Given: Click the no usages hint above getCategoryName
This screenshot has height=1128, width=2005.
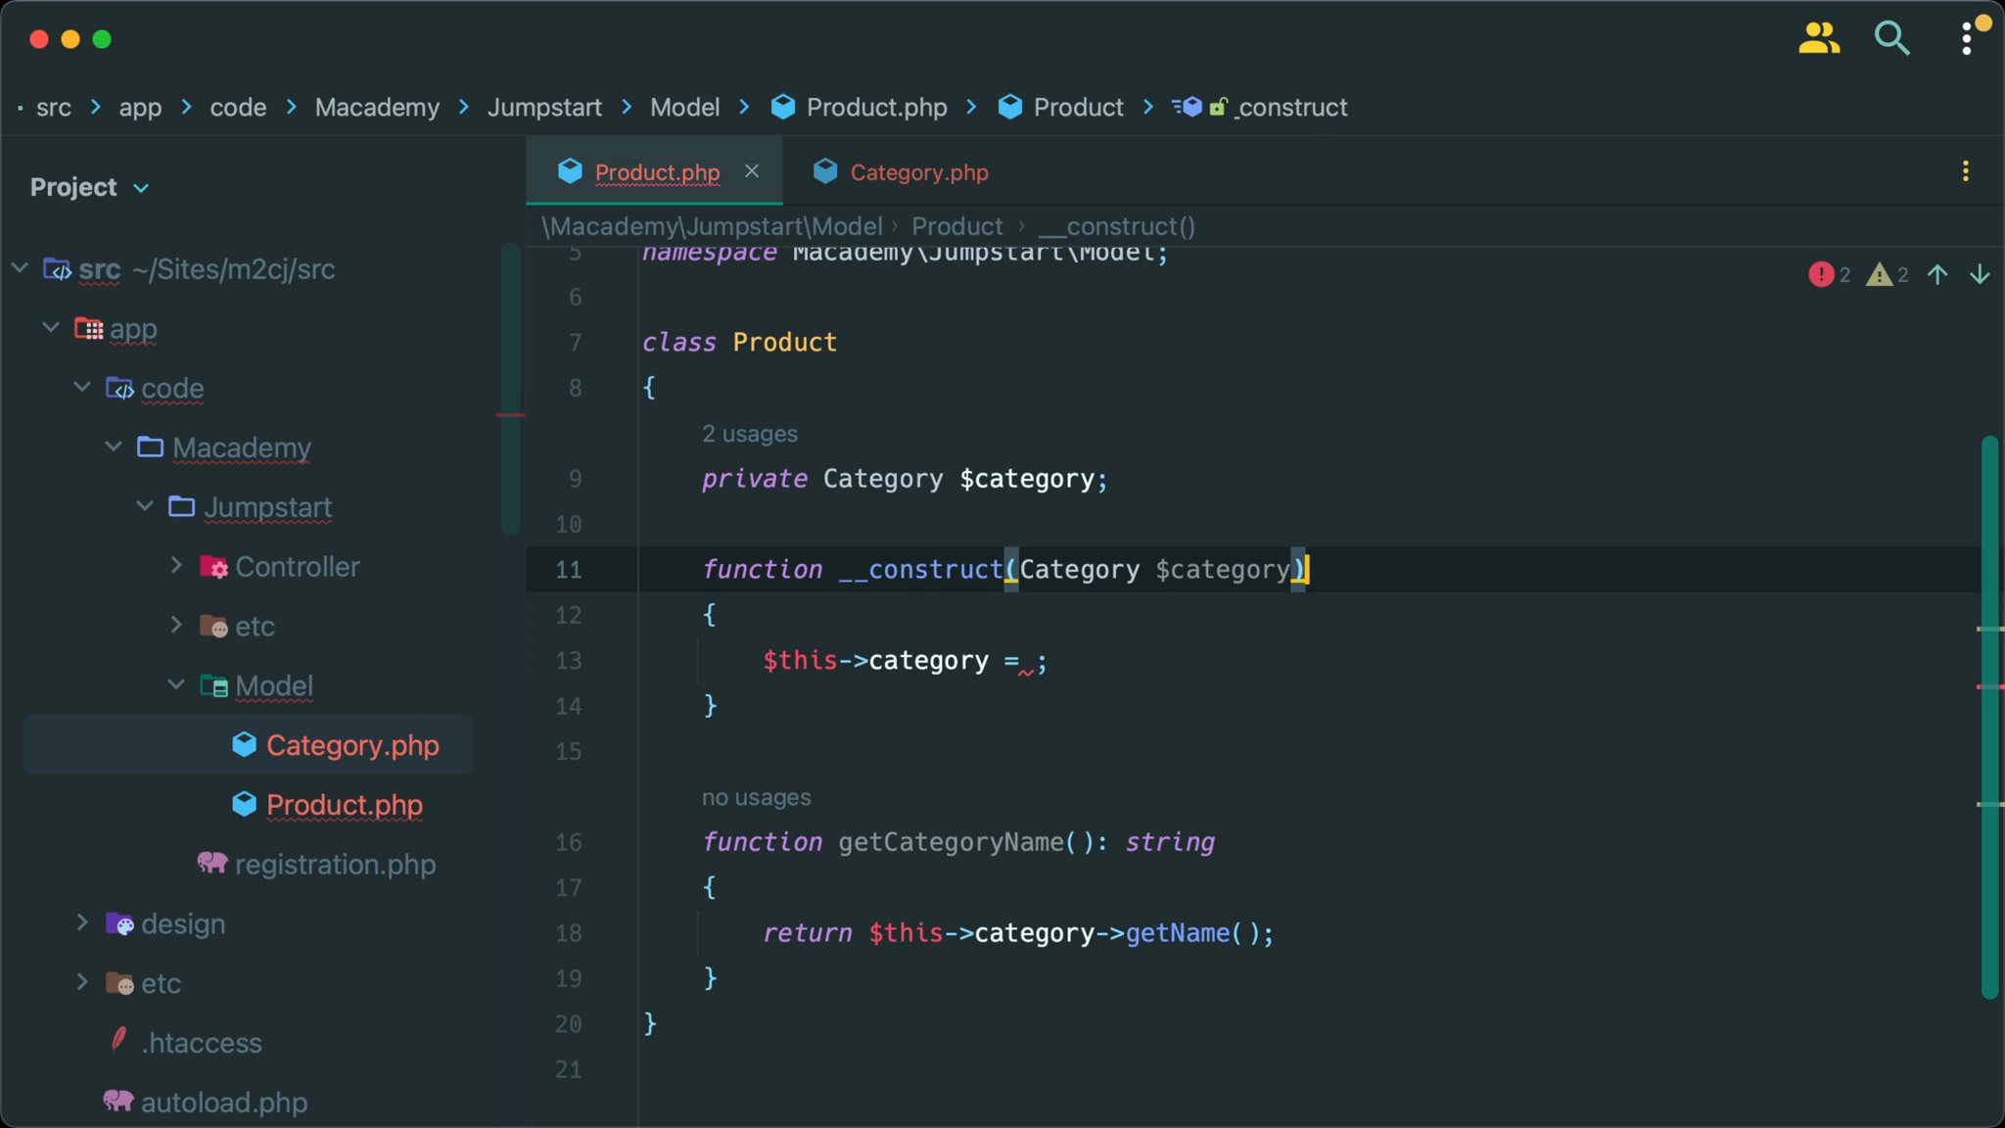Looking at the screenshot, I should 755,797.
